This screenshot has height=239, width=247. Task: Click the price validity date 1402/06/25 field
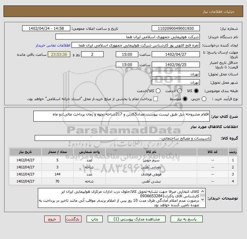coord(176,64)
